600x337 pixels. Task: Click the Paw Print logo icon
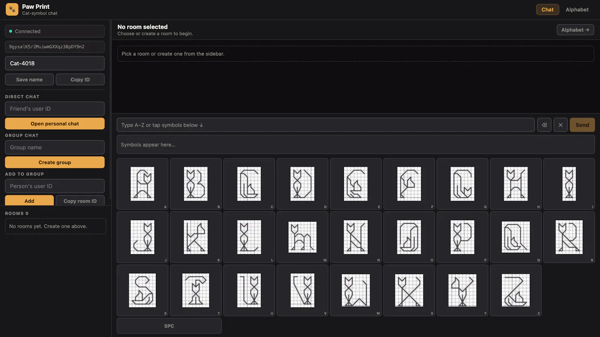12,9
